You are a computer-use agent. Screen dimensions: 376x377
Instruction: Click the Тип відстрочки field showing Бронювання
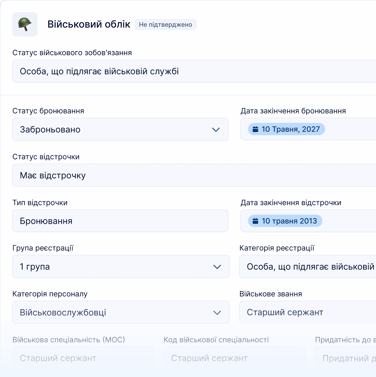click(120, 221)
